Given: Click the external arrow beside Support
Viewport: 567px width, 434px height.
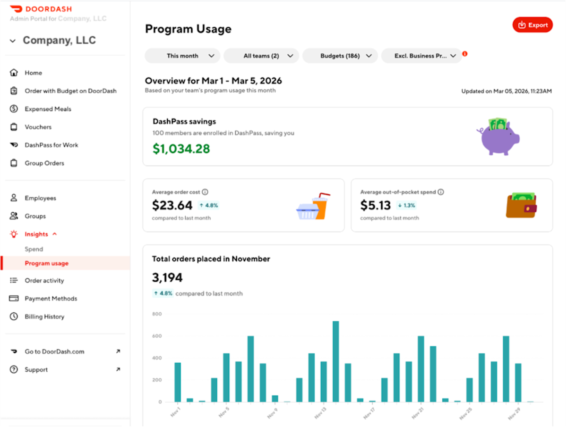Looking at the screenshot, I should [x=118, y=369].
